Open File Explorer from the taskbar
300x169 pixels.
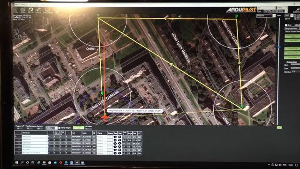44,162
